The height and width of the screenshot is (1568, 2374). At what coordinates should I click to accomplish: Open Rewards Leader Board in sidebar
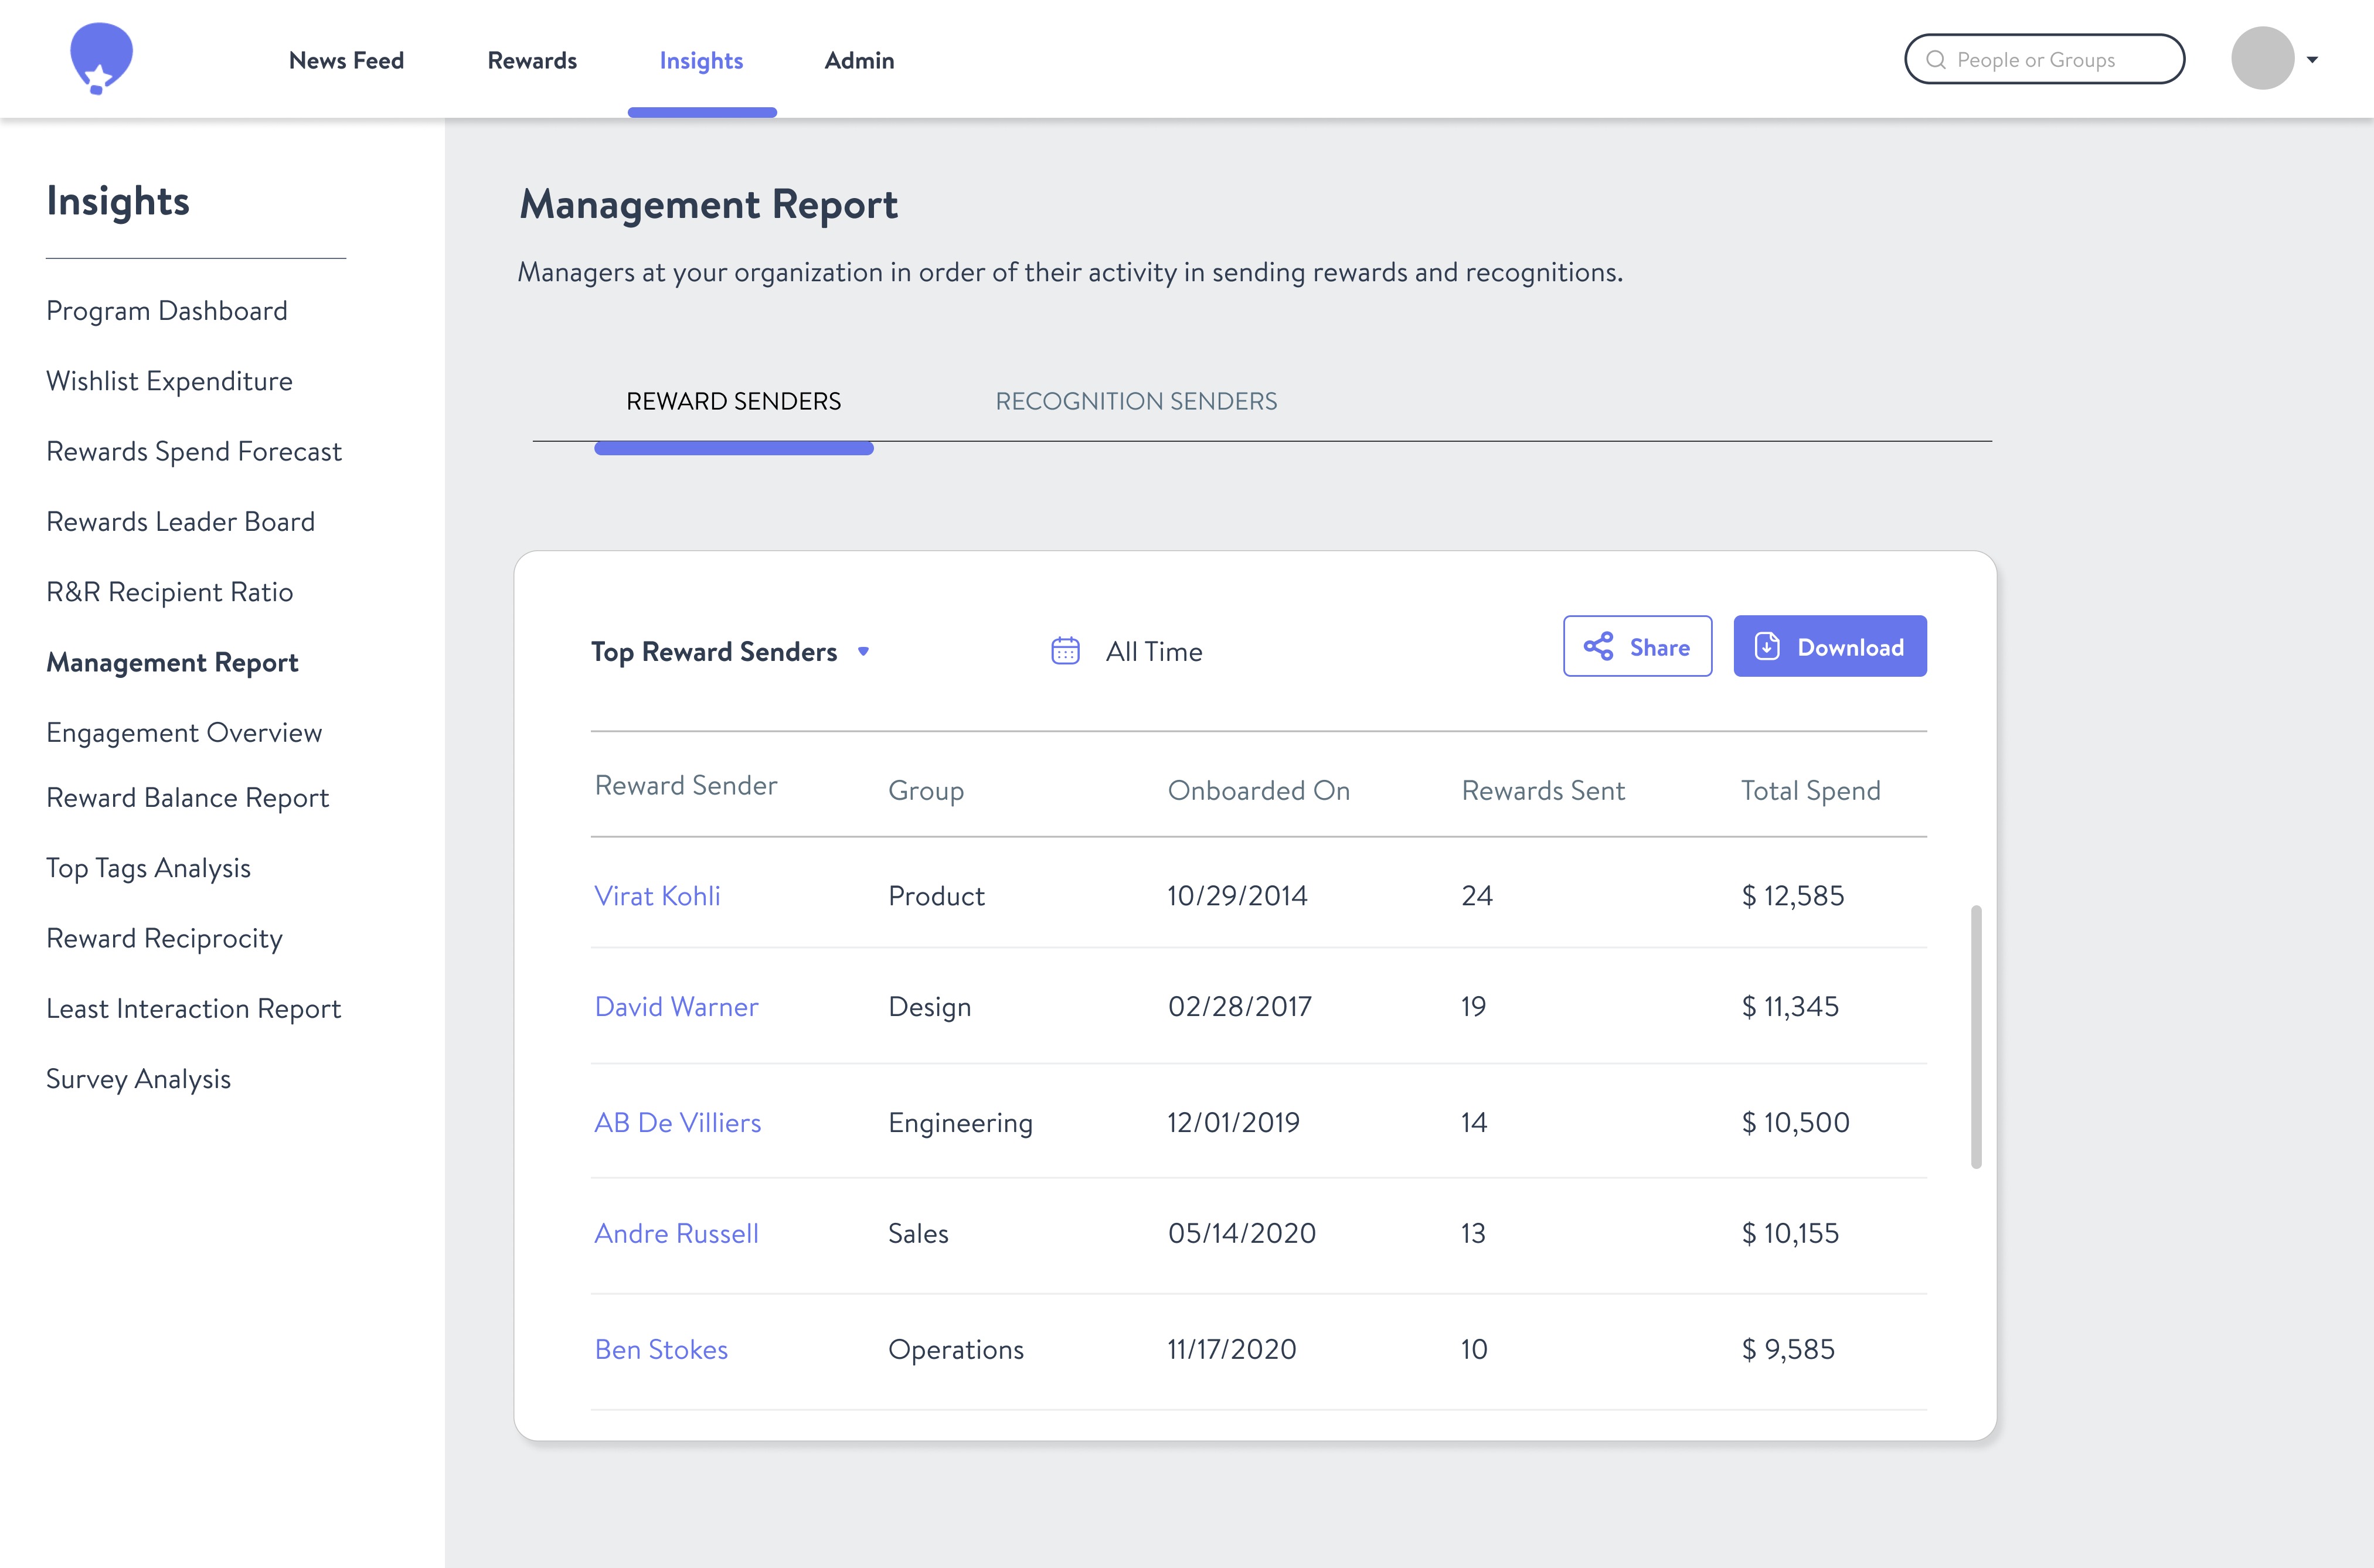[180, 522]
